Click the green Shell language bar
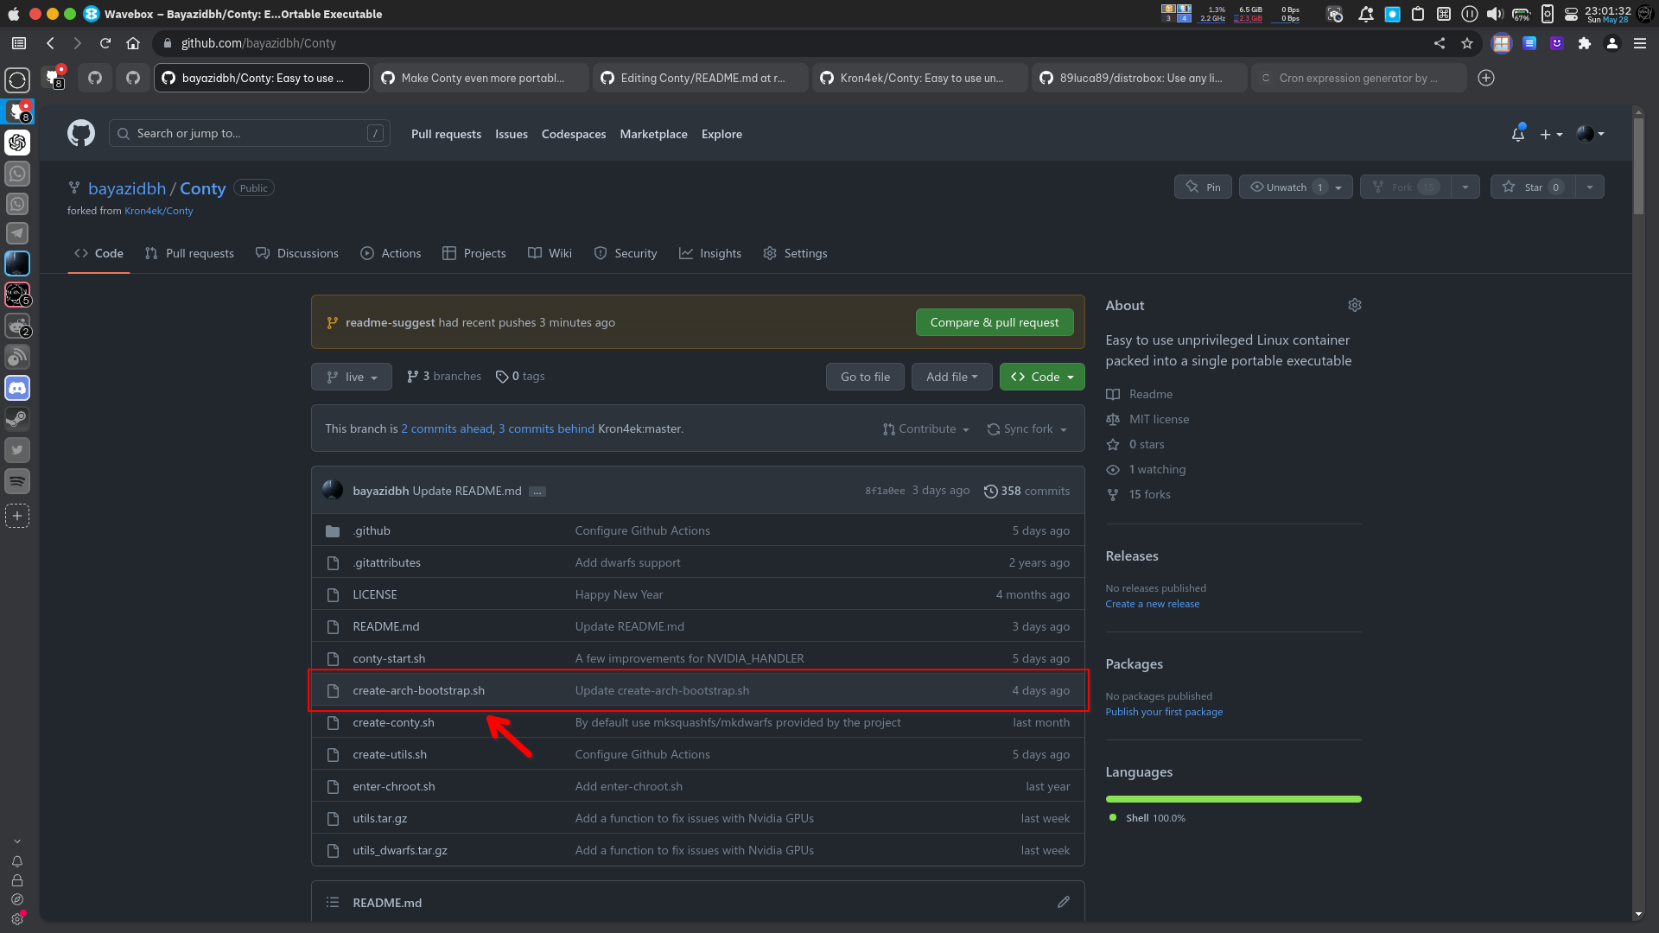The image size is (1659, 933). [x=1233, y=799]
